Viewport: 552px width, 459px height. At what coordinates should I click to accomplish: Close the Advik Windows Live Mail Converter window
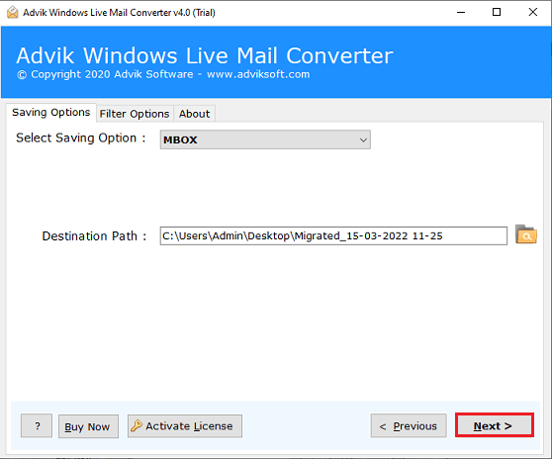[x=532, y=12]
